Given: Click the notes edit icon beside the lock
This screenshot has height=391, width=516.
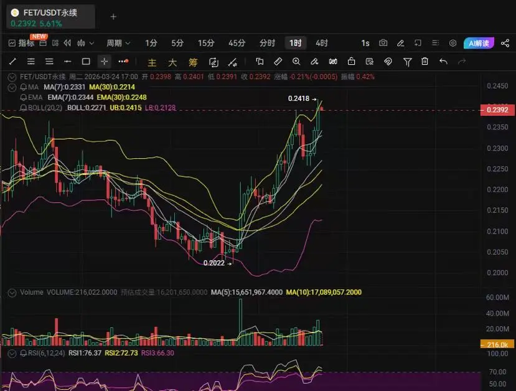Looking at the screenshot, I should click(x=370, y=61).
